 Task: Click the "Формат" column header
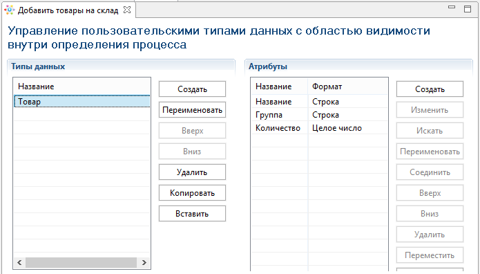[348, 86]
